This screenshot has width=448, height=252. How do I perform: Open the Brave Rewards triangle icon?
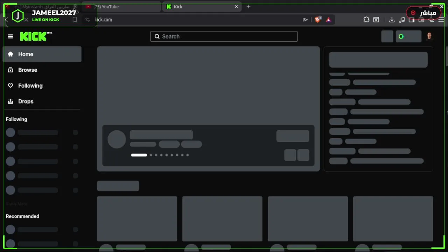(x=328, y=20)
